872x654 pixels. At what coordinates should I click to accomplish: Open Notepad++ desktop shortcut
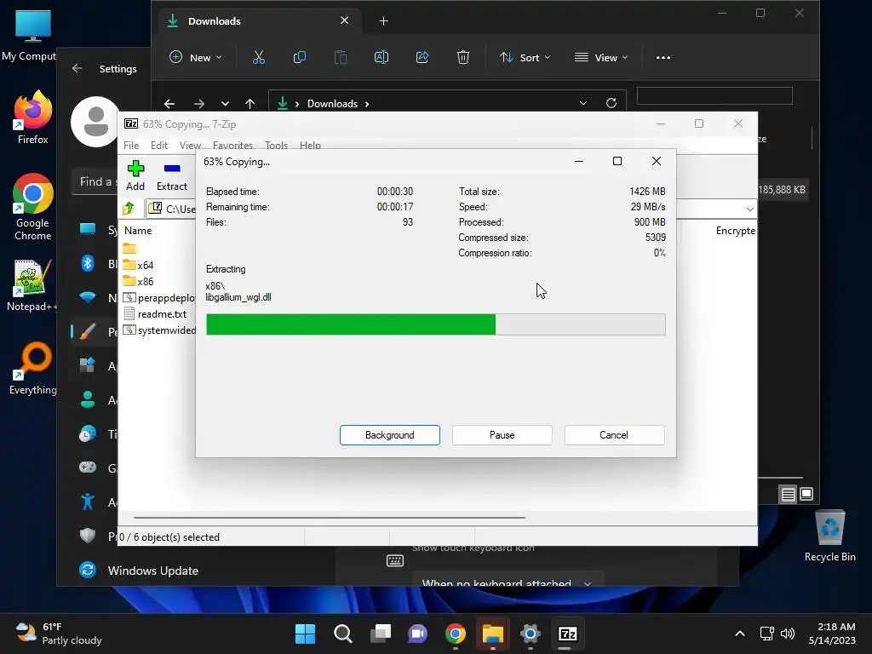point(32,285)
